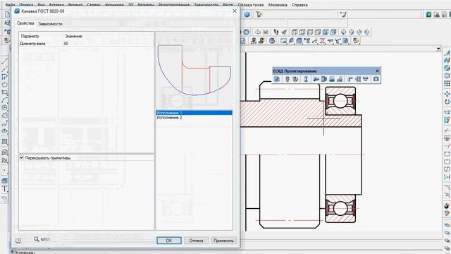Image resolution: width=451 pixels, height=254 pixels.
Task: Click the dimension style icon in top toolbar
Action: click(343, 14)
